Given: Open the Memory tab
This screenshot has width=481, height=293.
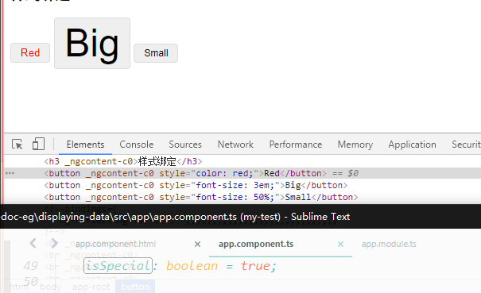Looking at the screenshot, I should [x=355, y=145].
